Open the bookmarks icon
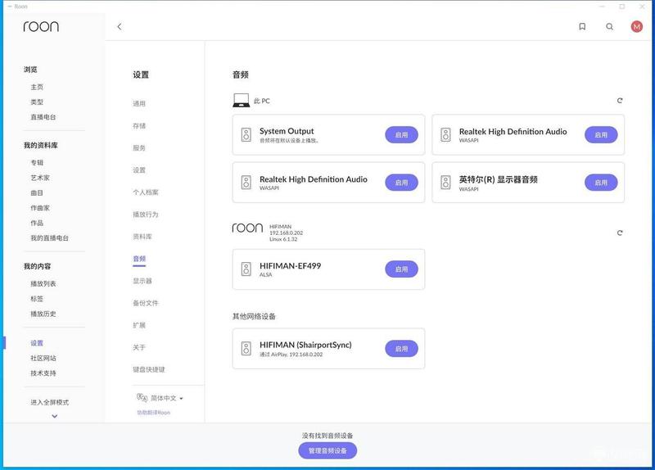Viewport: 655px width, 470px height. pos(582,27)
